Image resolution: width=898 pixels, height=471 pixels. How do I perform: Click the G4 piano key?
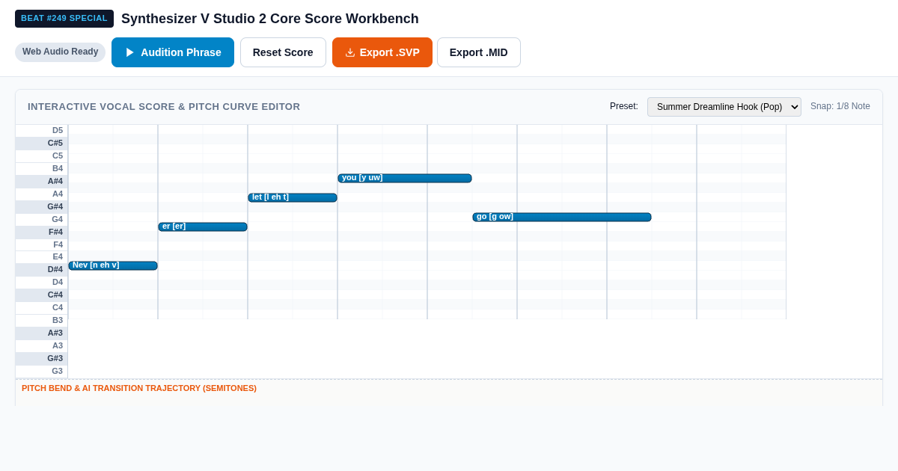click(42, 219)
